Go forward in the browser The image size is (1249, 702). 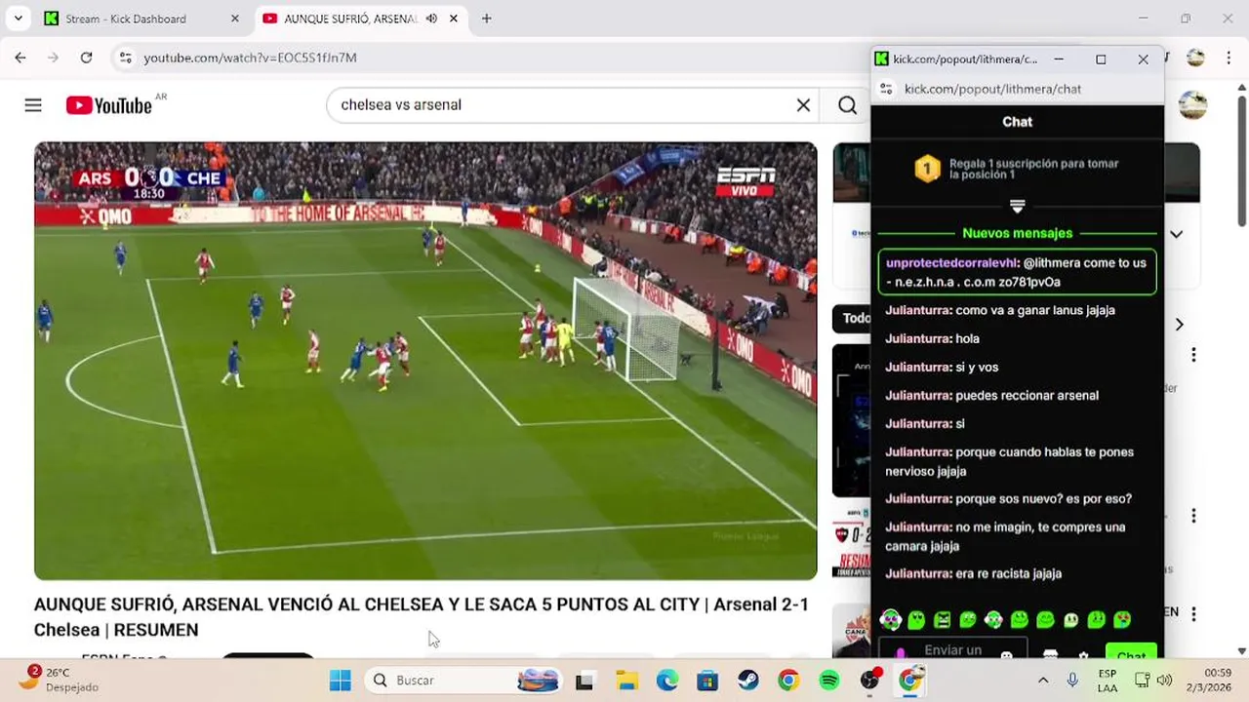point(53,58)
